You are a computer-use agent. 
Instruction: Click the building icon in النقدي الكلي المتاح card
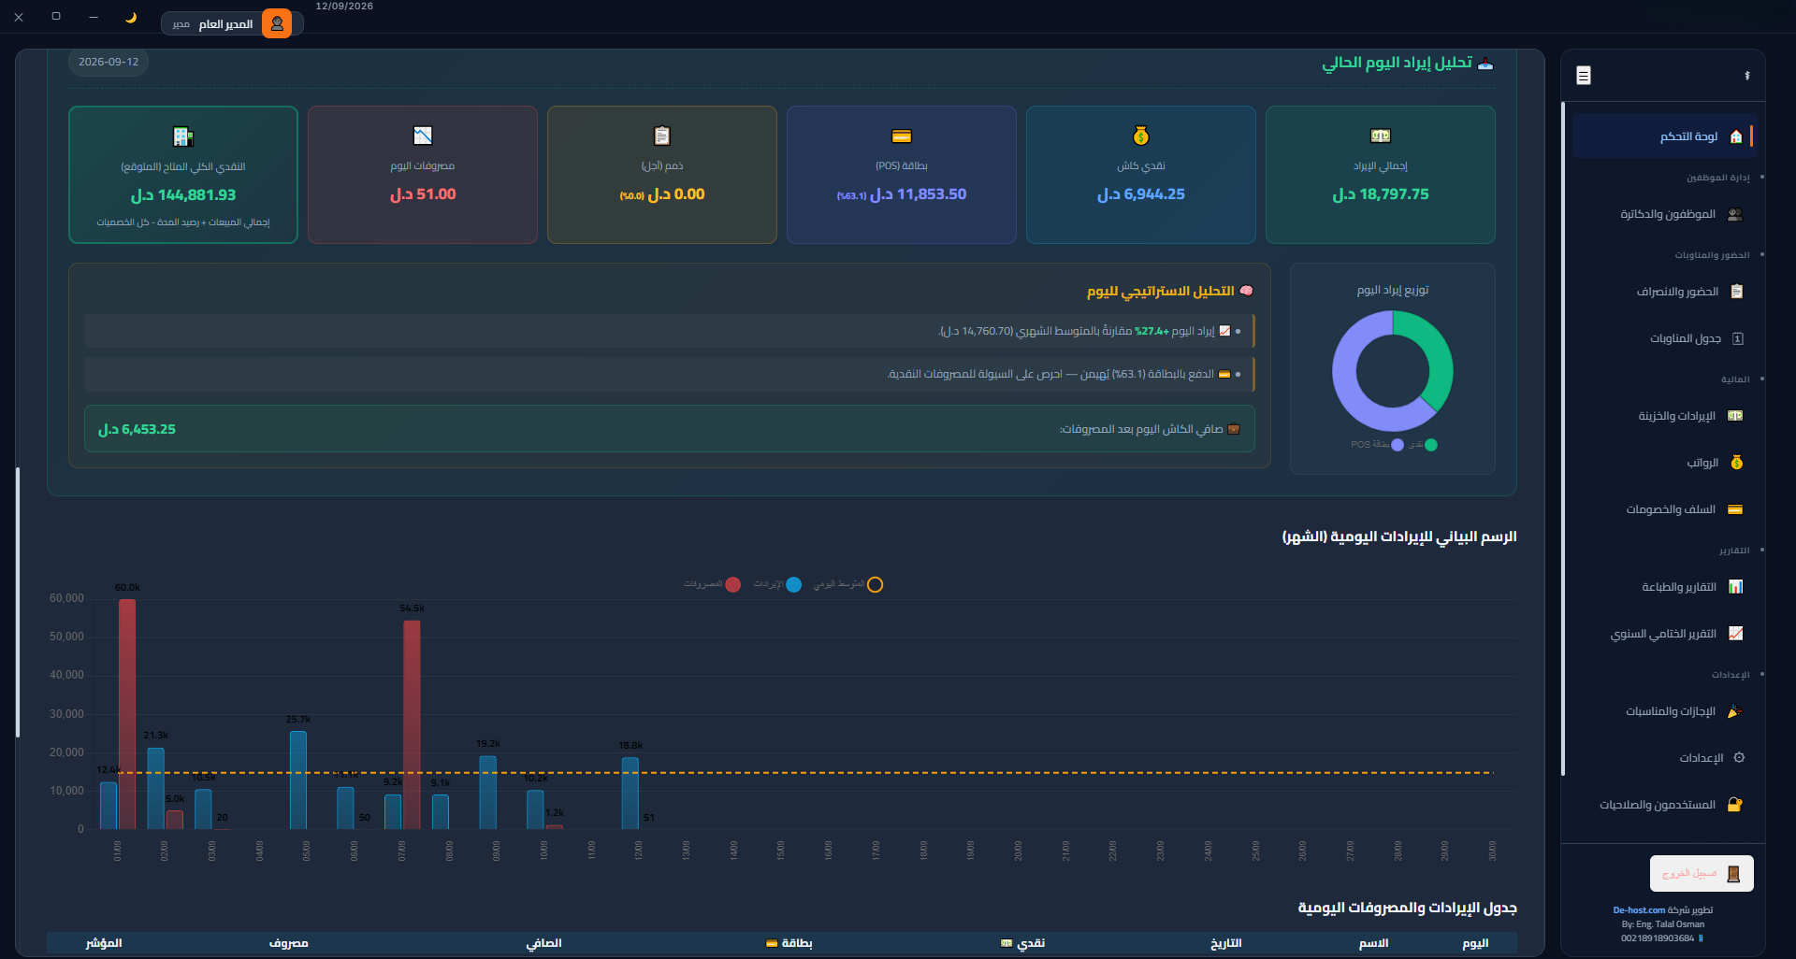(x=183, y=137)
